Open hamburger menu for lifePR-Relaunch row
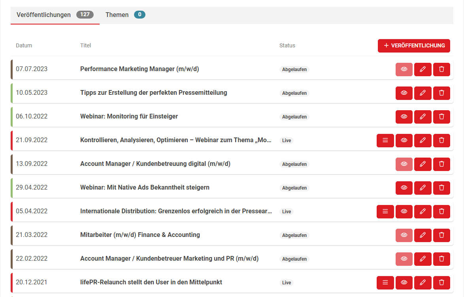The height and width of the screenshot is (297, 464). click(385, 282)
